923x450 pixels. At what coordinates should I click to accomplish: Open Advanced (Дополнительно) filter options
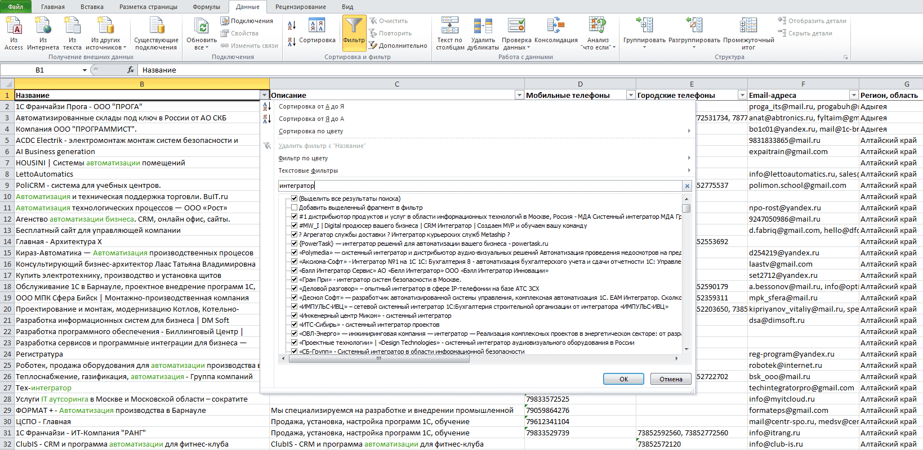pos(398,46)
